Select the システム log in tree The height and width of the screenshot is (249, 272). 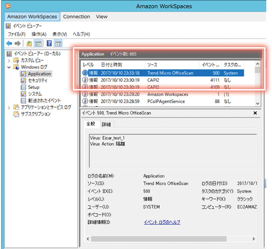tap(34, 94)
